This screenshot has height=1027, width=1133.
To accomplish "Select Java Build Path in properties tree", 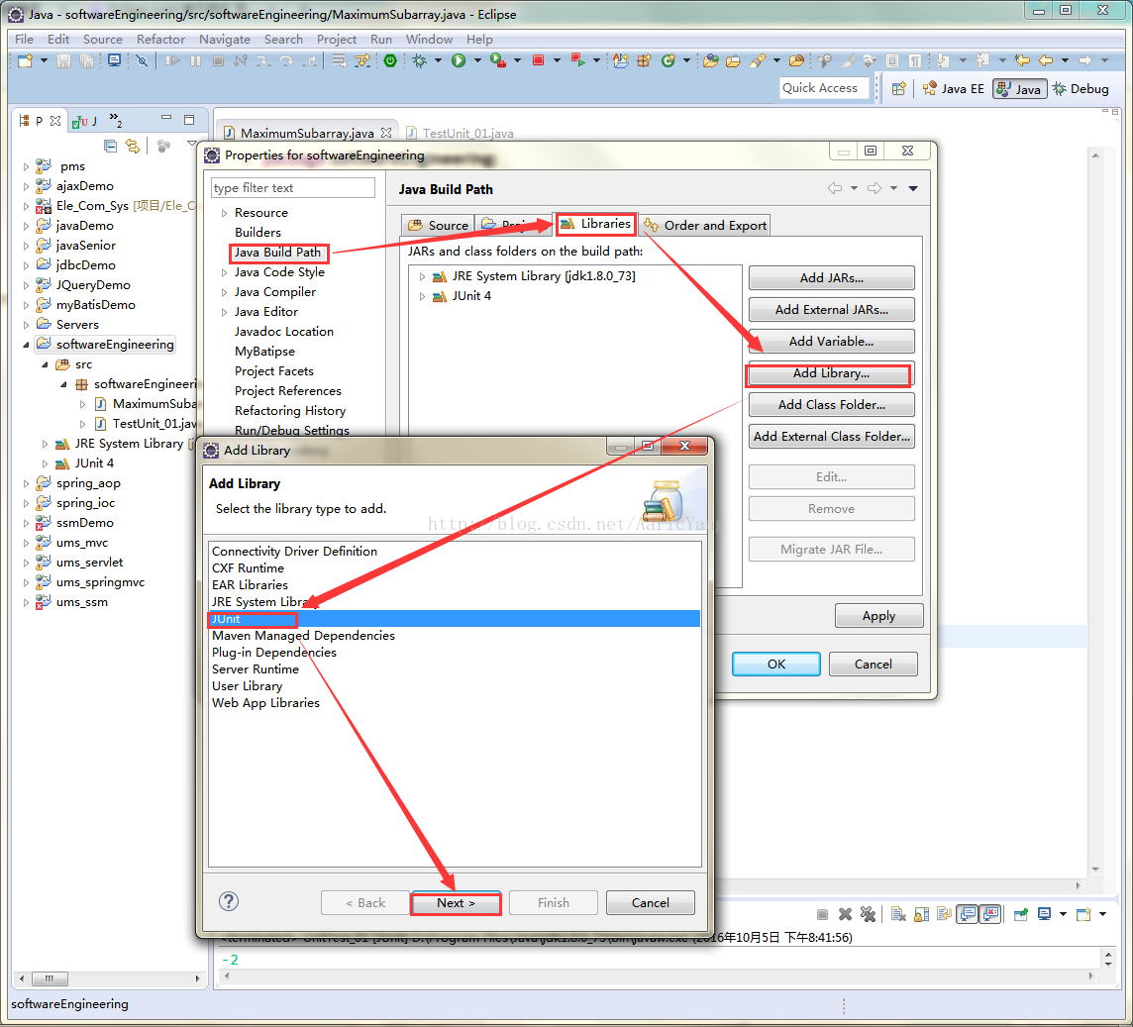I will click(x=277, y=253).
